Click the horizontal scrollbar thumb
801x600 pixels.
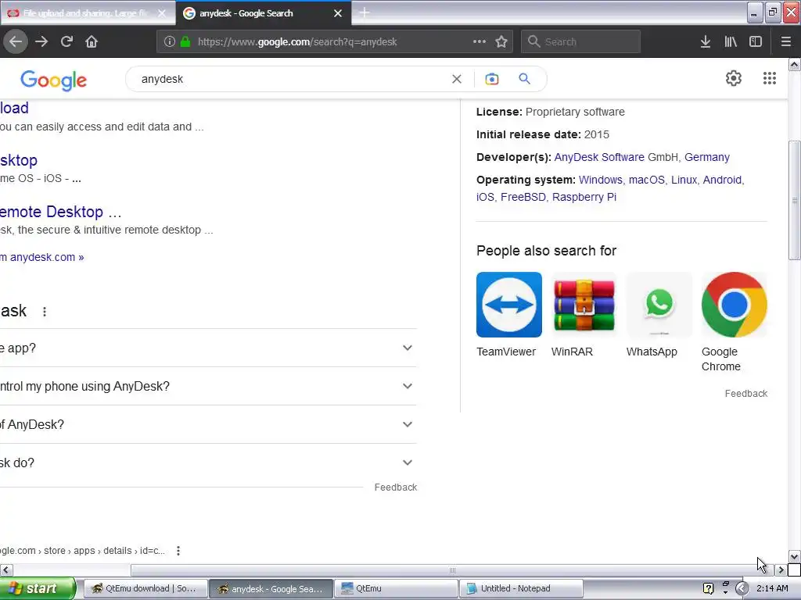pyautogui.click(x=453, y=570)
